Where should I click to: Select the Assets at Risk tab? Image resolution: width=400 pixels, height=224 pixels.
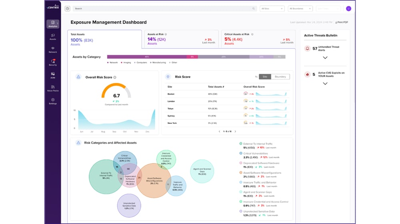pos(180,39)
